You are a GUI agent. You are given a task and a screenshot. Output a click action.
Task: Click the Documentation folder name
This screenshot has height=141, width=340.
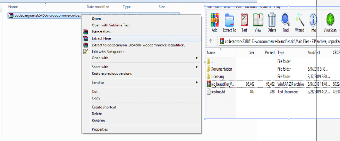pyautogui.click(x=222, y=69)
